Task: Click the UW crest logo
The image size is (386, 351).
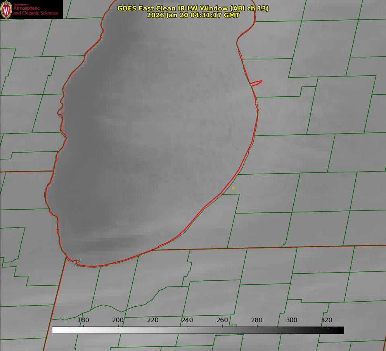Action: tap(6, 9)
